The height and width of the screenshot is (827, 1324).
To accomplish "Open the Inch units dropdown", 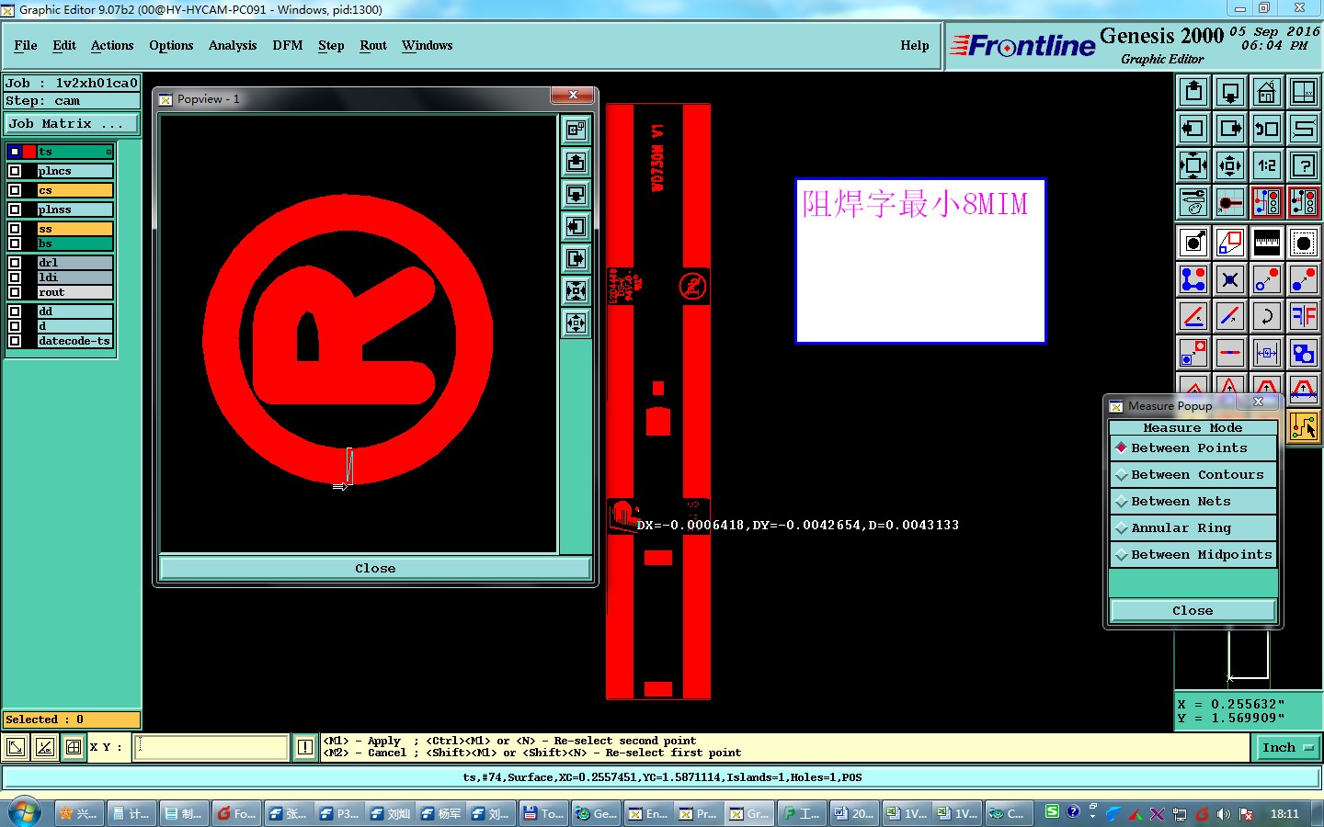I will tap(1287, 748).
